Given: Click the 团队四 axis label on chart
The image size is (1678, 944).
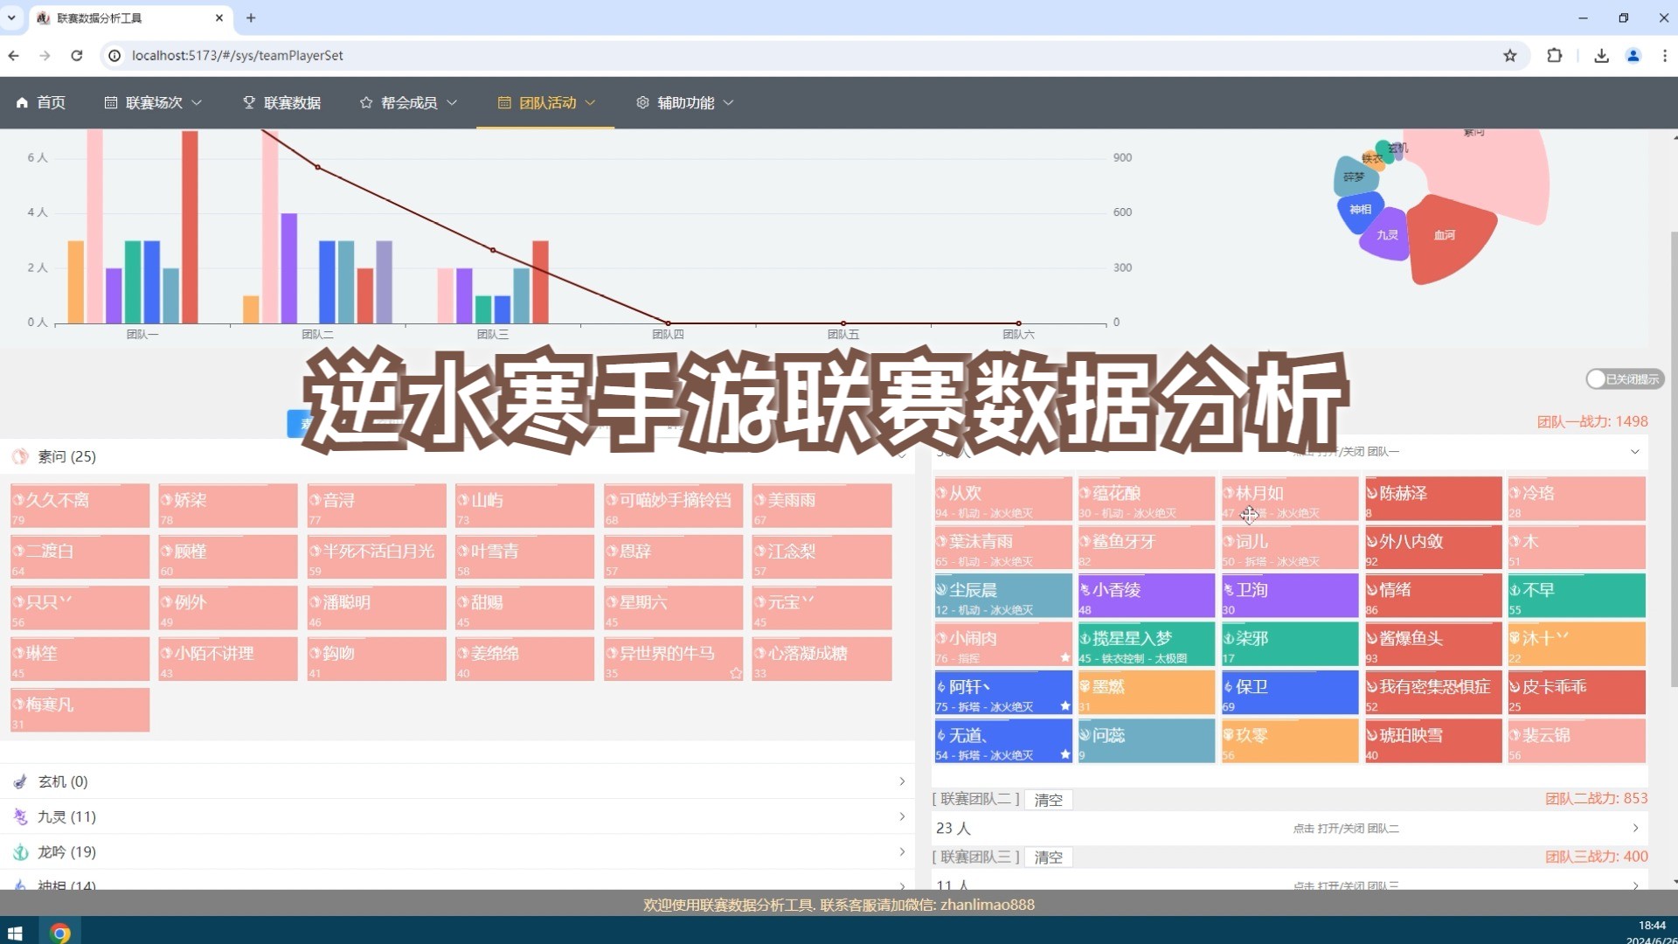Looking at the screenshot, I should (668, 334).
